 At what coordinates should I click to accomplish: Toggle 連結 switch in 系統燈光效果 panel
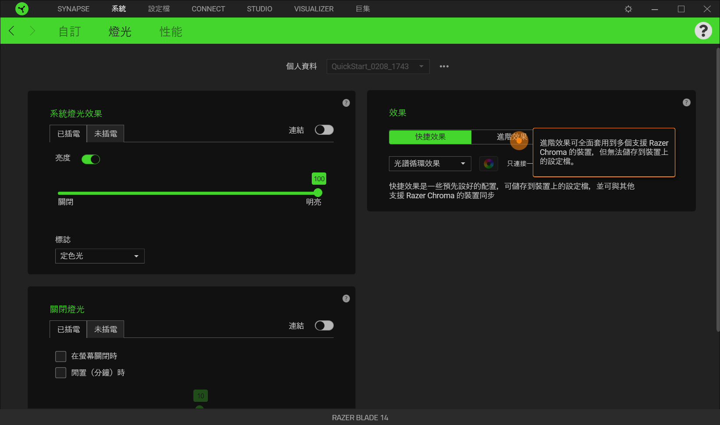pyautogui.click(x=324, y=130)
